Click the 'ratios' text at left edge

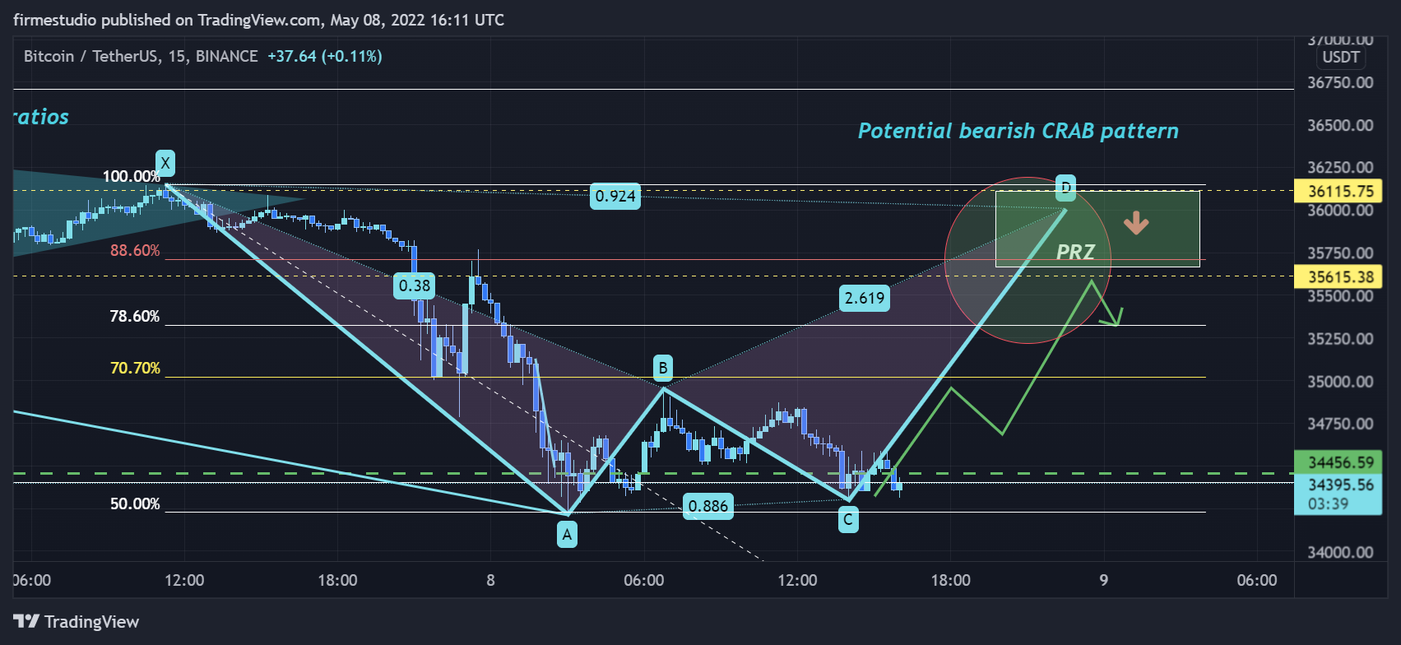(41, 117)
